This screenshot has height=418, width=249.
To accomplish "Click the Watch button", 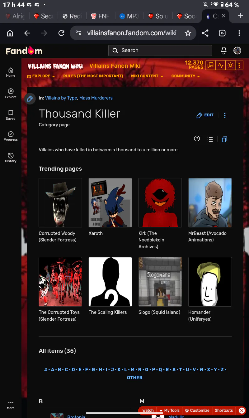I will pos(148,411).
